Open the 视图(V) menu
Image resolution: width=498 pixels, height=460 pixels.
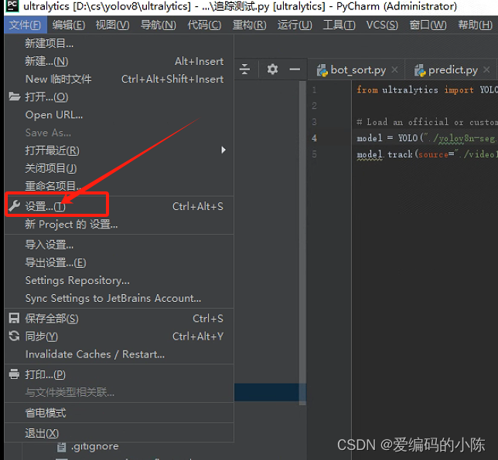tap(113, 25)
